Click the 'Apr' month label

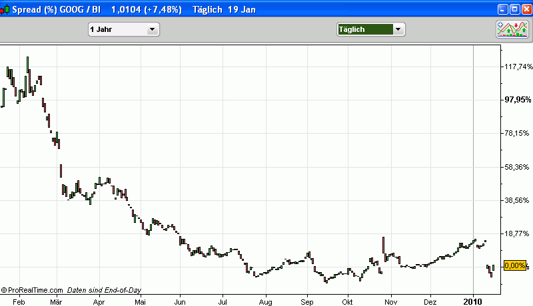99,301
